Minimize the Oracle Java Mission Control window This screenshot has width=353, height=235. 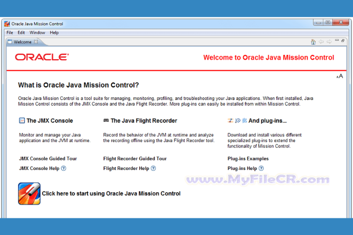318,23
